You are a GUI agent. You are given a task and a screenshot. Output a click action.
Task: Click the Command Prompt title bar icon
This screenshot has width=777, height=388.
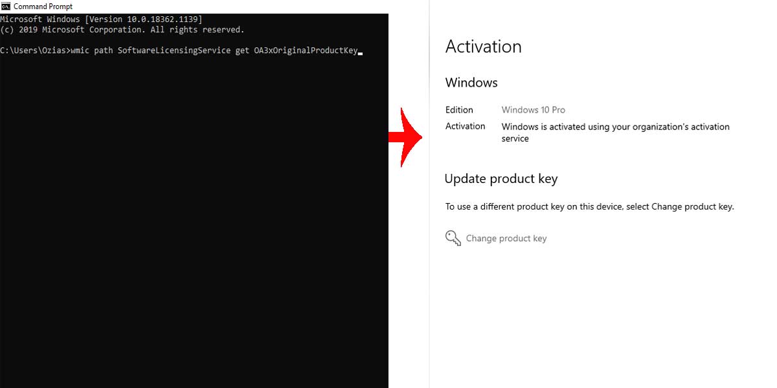pos(6,6)
